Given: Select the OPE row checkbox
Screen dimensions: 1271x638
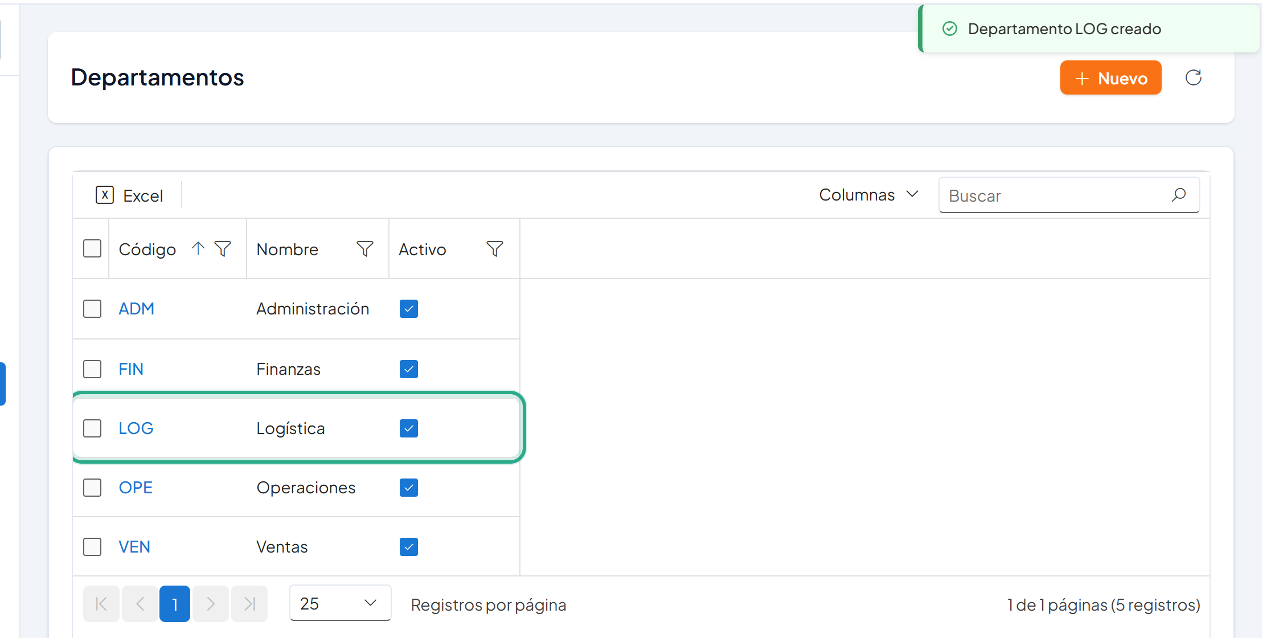Looking at the screenshot, I should point(92,488).
